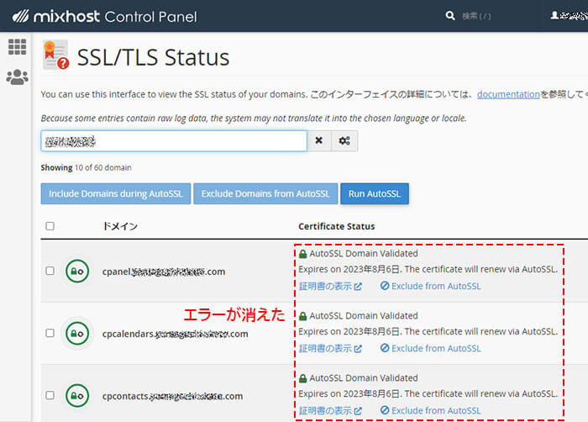
Task: Click the SSL/TLS Status page title
Action: click(154, 57)
